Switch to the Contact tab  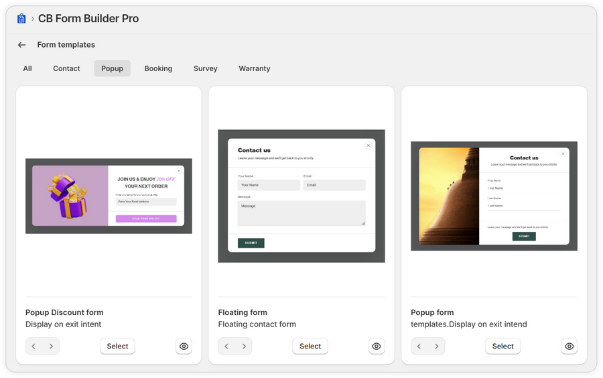[66, 68]
